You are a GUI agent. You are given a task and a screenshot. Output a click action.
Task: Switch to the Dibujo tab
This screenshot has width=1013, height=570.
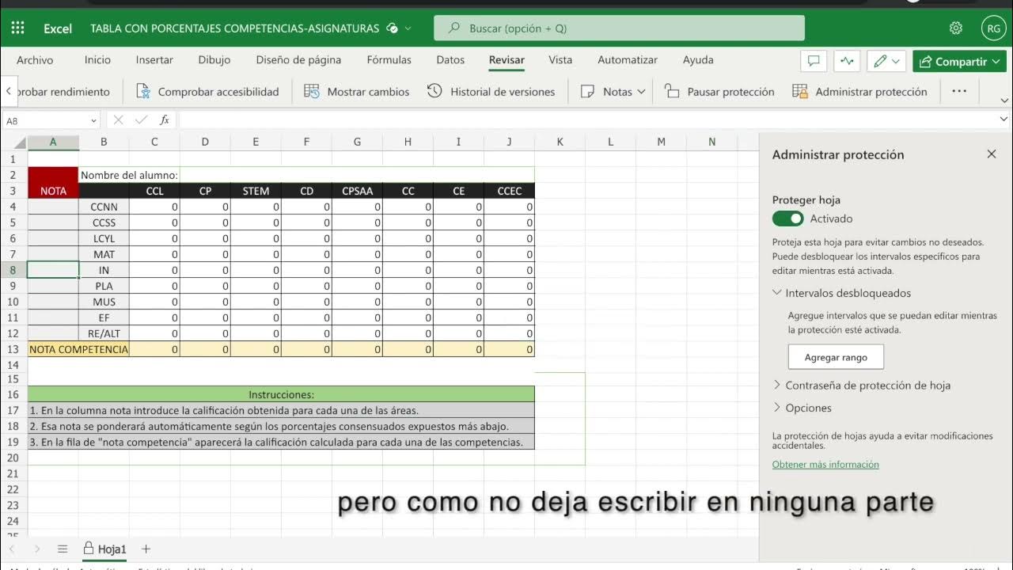pos(214,60)
